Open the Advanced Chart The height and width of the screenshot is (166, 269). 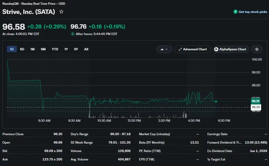193,49
